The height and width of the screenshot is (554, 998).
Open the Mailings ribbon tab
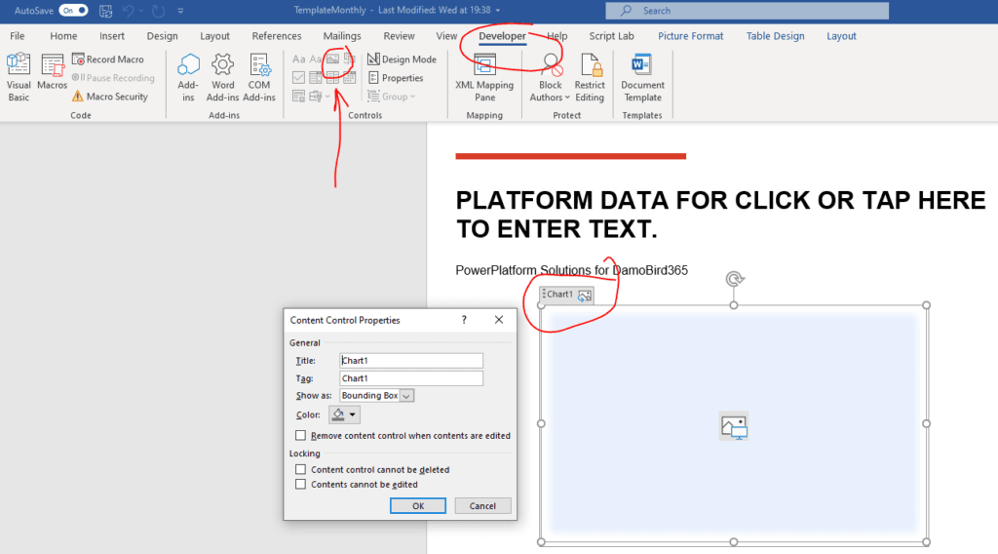[342, 36]
